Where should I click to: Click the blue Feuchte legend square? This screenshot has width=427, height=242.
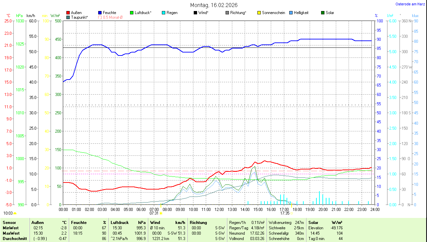pyautogui.click(x=100, y=13)
